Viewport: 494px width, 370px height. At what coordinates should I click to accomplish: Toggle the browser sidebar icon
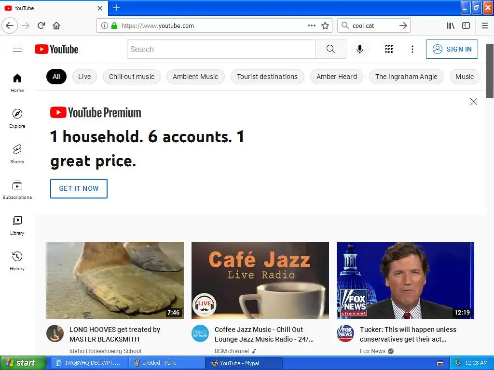click(x=466, y=26)
